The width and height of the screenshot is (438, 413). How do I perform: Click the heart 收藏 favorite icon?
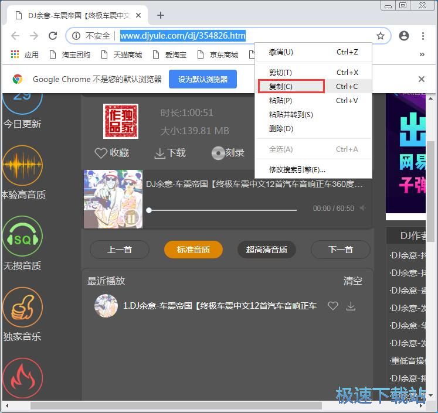tap(101, 153)
